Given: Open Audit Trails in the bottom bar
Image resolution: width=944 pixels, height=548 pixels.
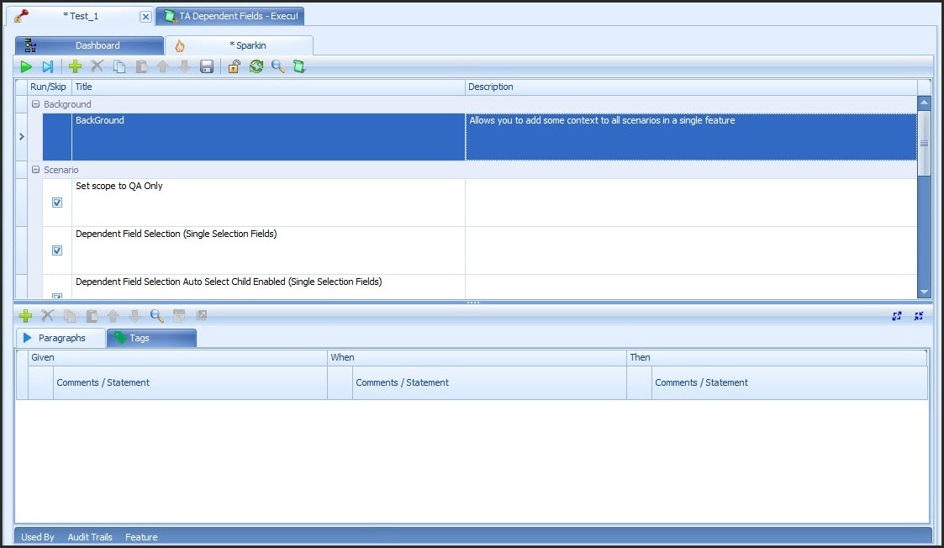Looking at the screenshot, I should [x=90, y=537].
